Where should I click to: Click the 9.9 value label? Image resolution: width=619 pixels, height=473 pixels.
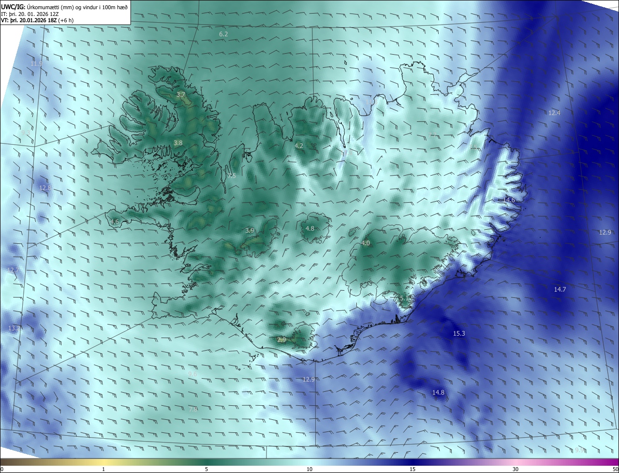coord(579,450)
